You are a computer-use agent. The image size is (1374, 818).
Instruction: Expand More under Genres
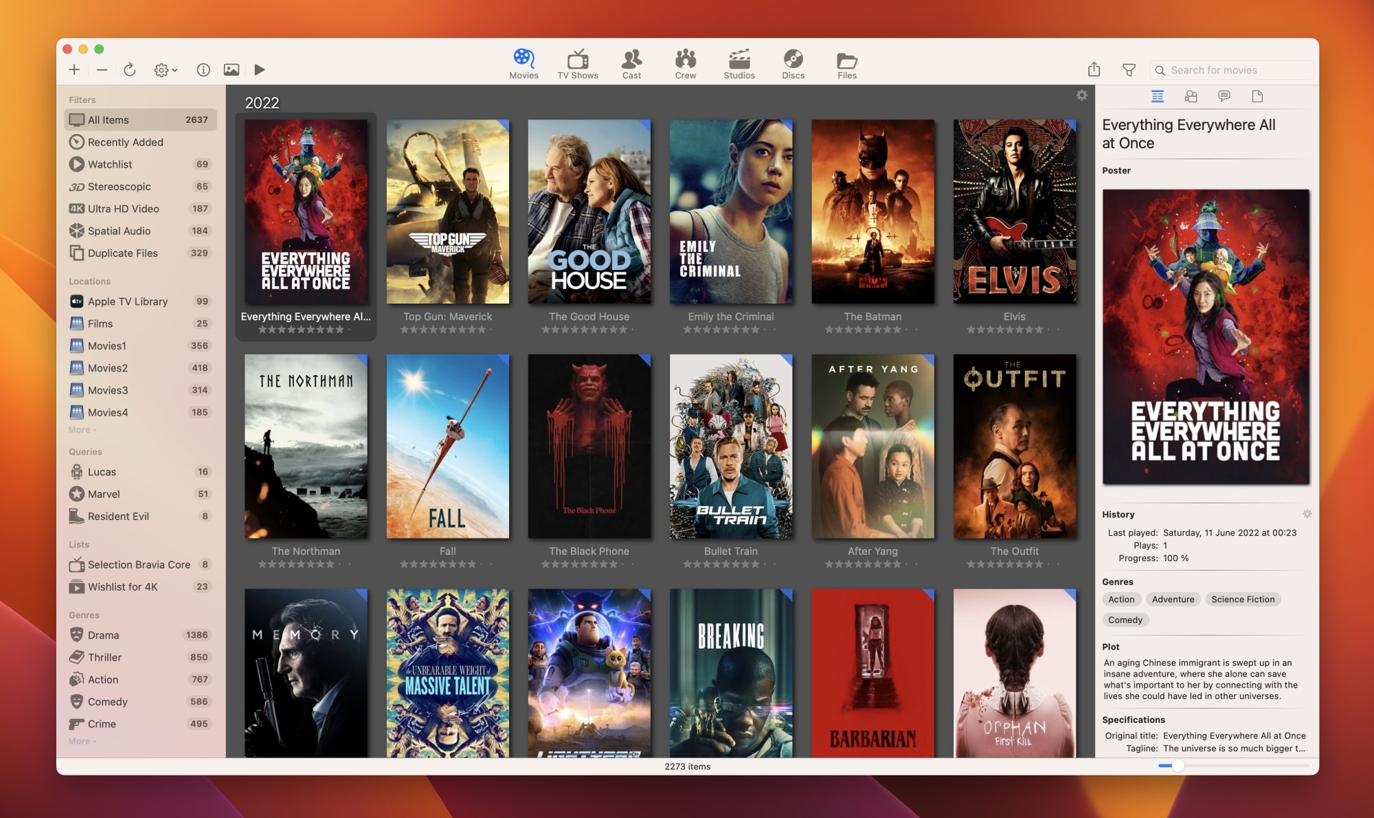82,742
